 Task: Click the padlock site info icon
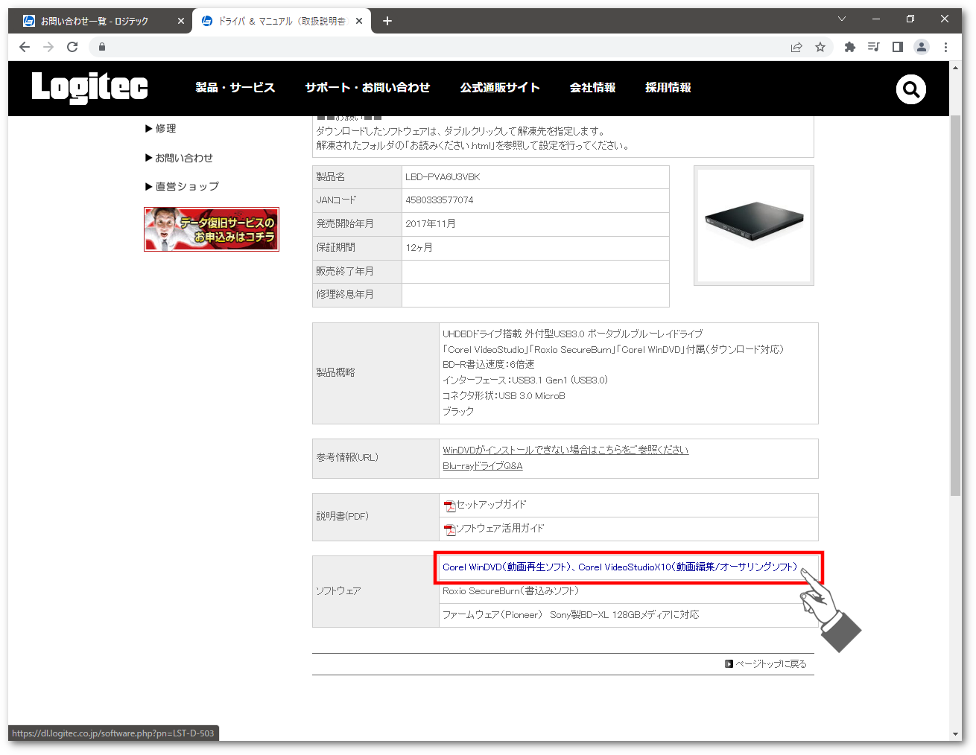coord(102,47)
